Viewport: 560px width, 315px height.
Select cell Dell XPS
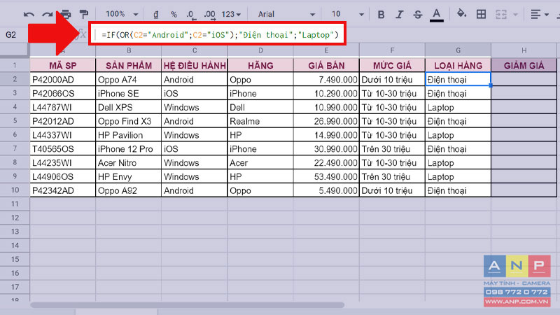coord(129,108)
